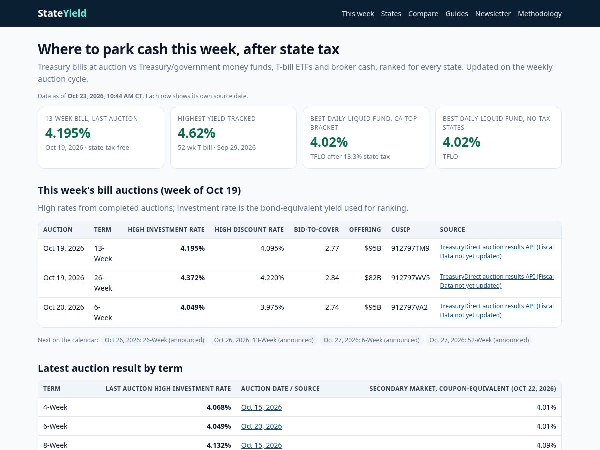Click the Latest auction result by term heading
The image size is (600, 450).
[110, 368]
